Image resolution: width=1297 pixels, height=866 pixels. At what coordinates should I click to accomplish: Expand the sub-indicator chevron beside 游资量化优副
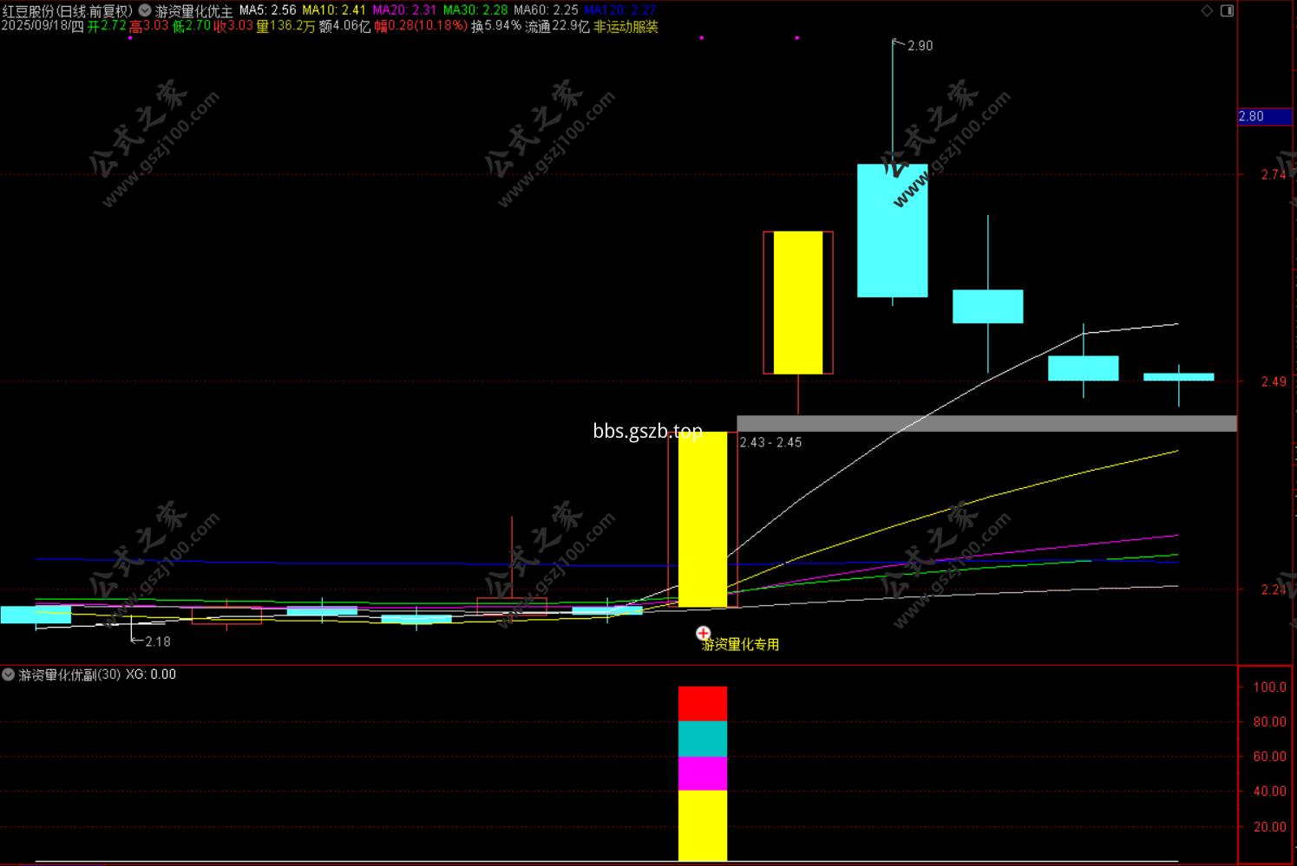point(9,674)
